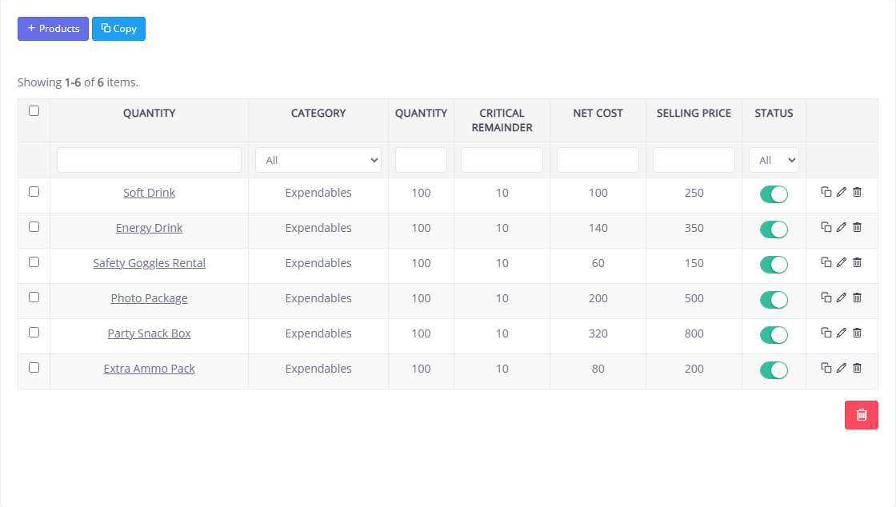896x507 pixels.
Task: Copy the Energy Drink row
Action: coord(826,227)
